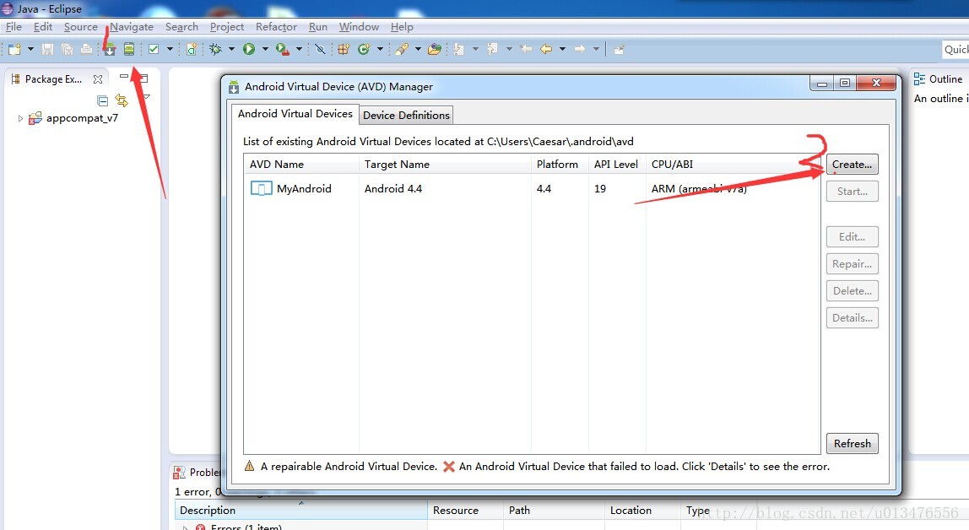The width and height of the screenshot is (969, 530).
Task: Run Android Lint check icon
Action: coord(154,50)
